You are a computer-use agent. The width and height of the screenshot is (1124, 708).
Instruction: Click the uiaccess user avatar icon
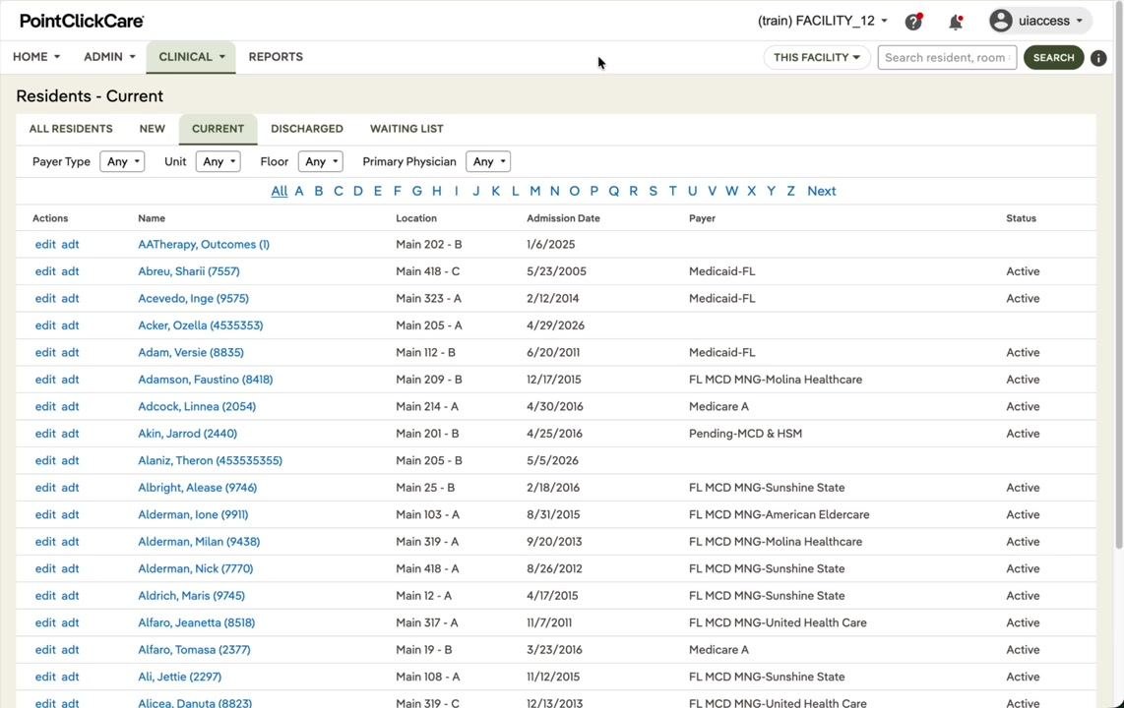(1001, 21)
